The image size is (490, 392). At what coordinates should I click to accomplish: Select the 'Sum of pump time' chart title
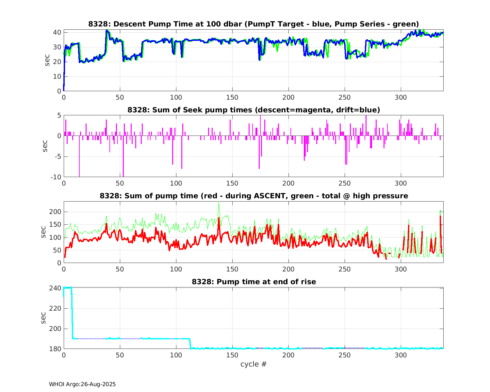(253, 196)
